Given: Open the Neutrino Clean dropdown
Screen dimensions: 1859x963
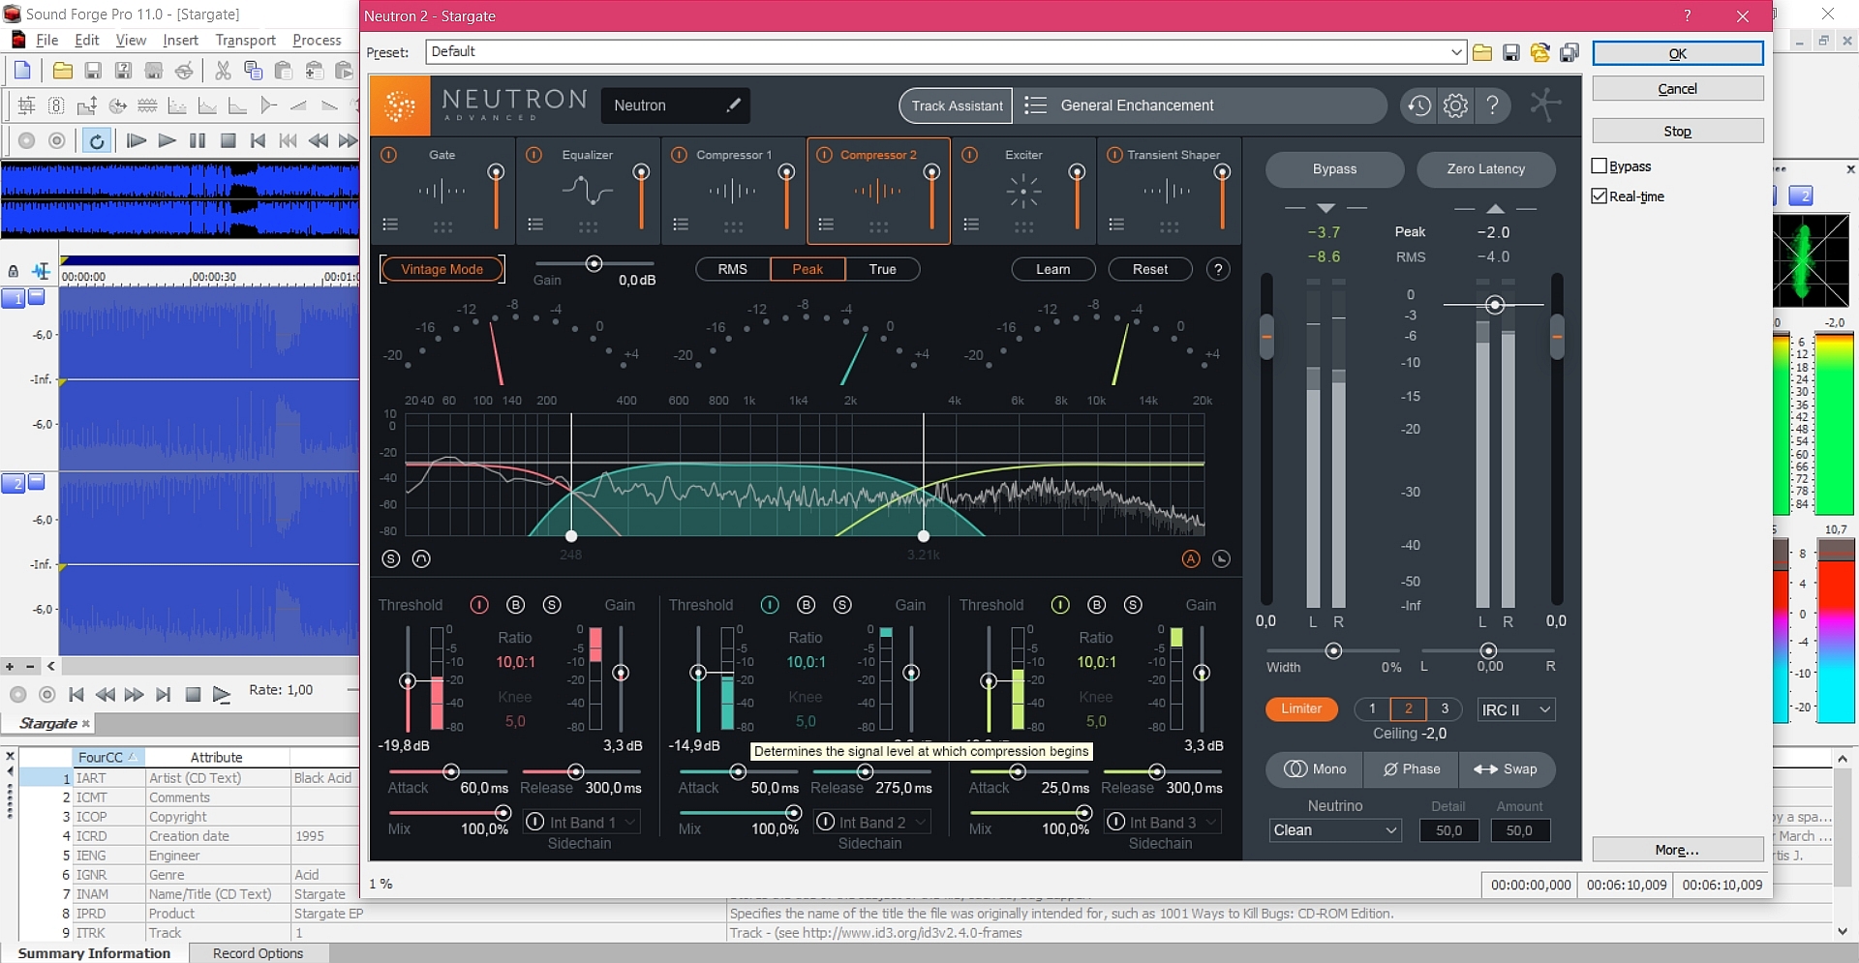Looking at the screenshot, I should point(1335,830).
